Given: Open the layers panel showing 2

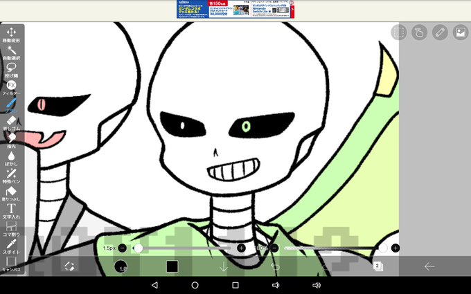Looking at the screenshot, I should (x=378, y=266).
